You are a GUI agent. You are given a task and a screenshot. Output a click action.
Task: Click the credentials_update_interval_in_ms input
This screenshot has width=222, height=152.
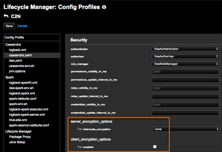pos(185,113)
